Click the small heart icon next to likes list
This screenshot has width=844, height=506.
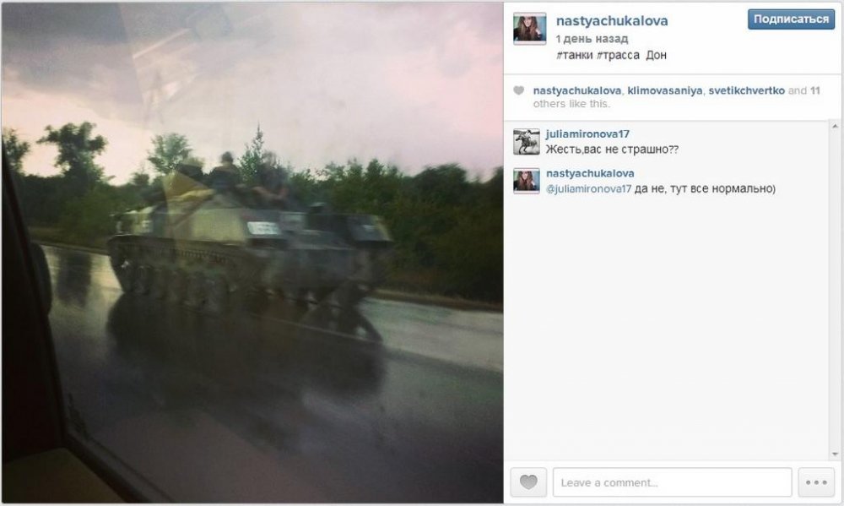click(x=518, y=90)
